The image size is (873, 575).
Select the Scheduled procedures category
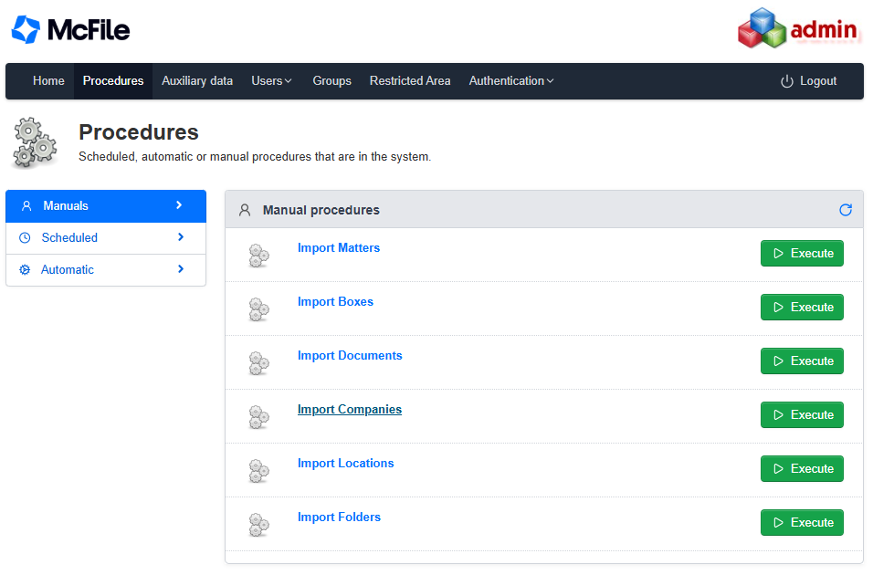point(106,238)
